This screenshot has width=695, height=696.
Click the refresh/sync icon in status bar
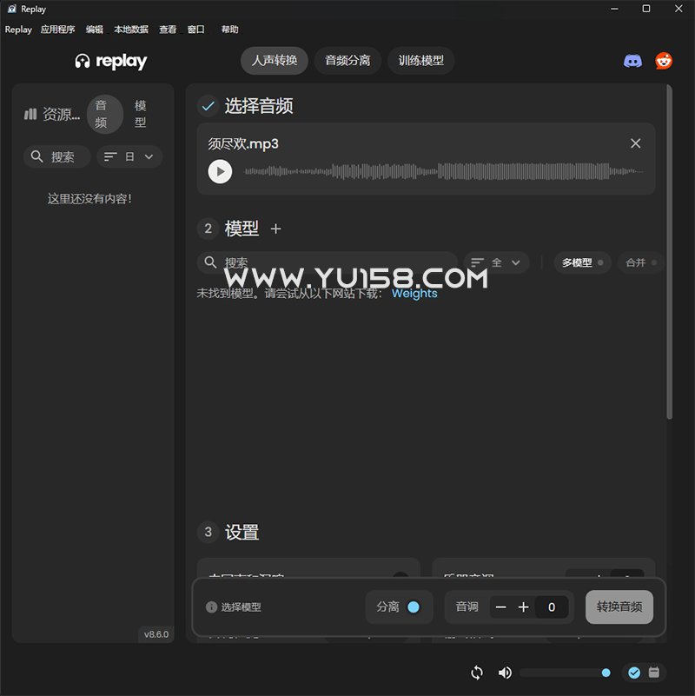[x=476, y=673]
